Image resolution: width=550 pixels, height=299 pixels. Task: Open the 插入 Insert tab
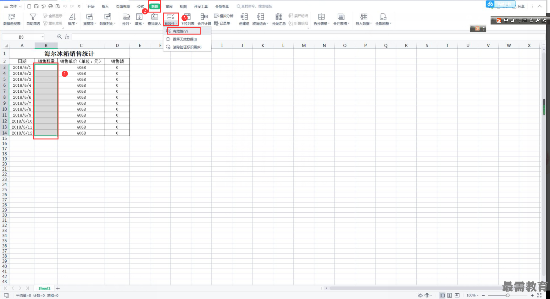tap(105, 6)
